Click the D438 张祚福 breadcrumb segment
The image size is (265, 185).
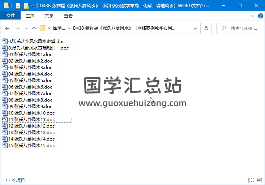pyautogui.click(x=124, y=28)
